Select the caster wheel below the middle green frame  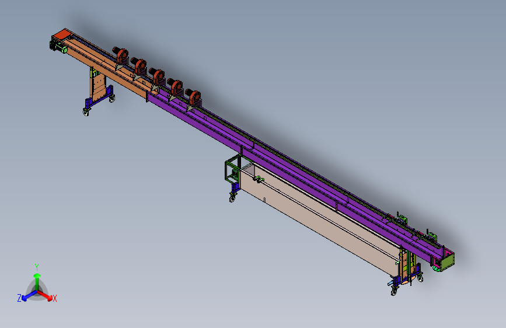point(232,198)
